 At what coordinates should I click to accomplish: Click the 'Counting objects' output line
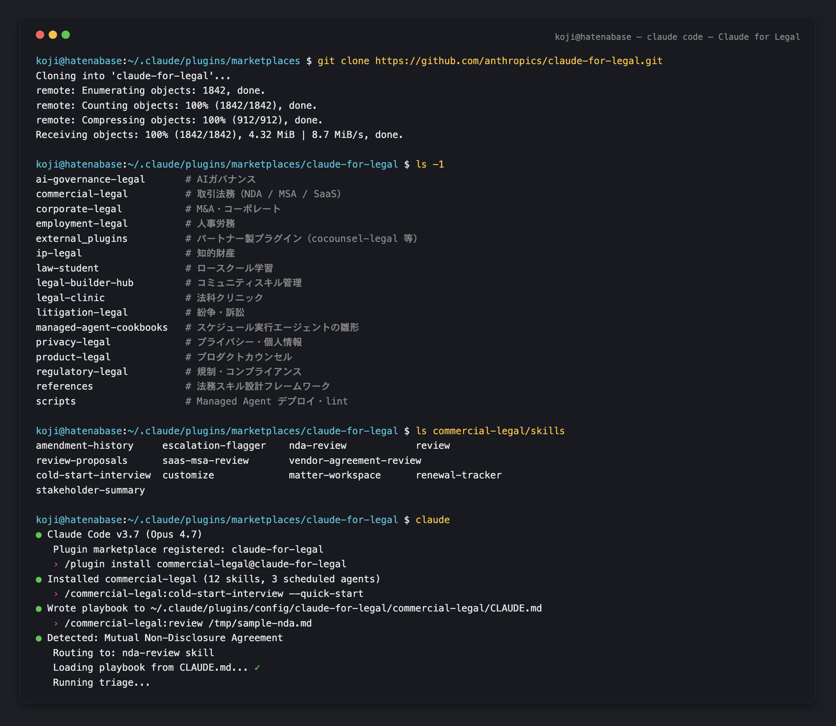177,106
